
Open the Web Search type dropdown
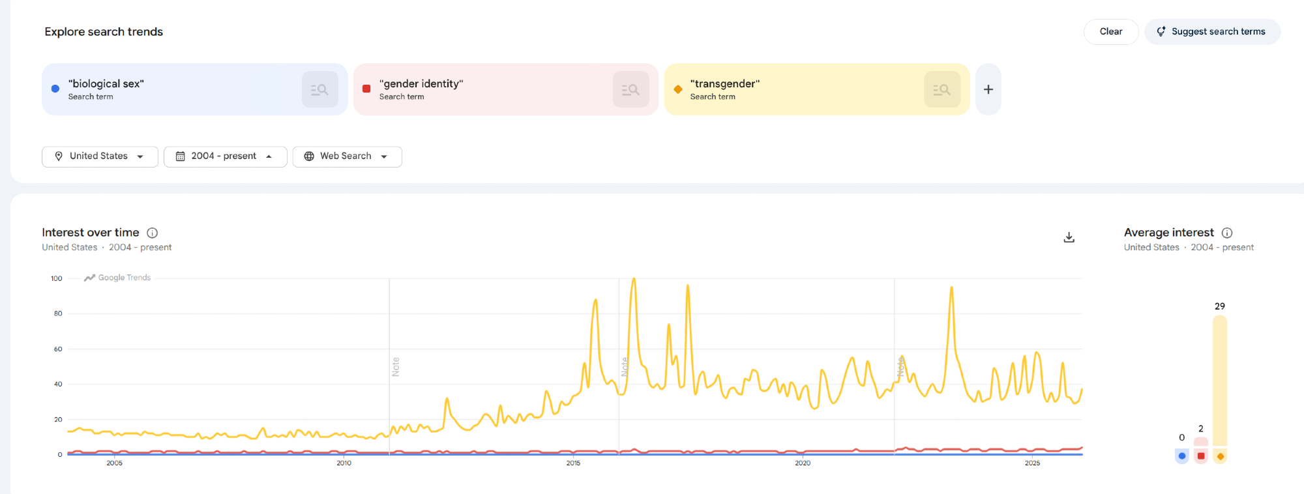[347, 156]
